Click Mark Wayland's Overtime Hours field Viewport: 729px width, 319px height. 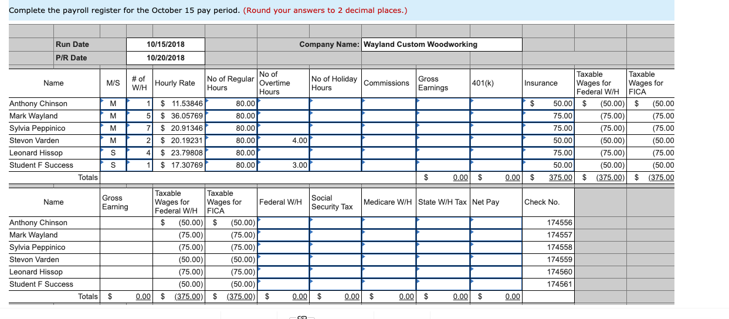coord(283,116)
